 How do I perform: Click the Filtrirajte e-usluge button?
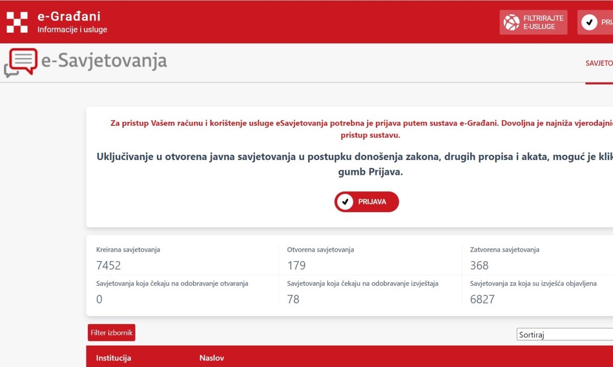(533, 22)
